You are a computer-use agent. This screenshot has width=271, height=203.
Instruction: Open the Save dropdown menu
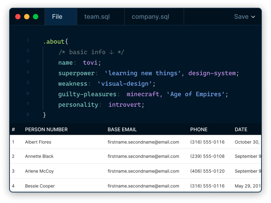click(244, 17)
